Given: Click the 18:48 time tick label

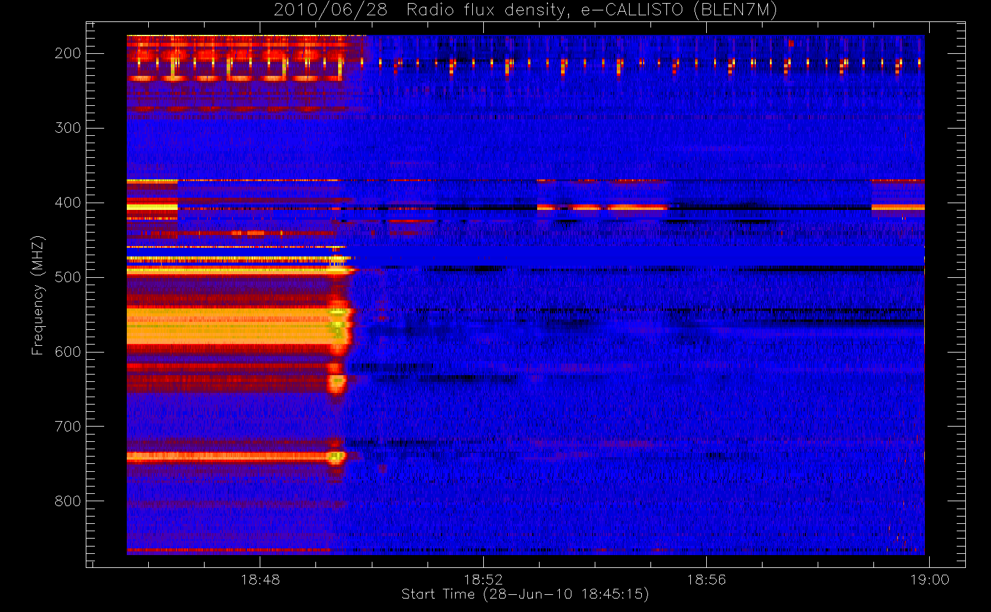Looking at the screenshot, I should (x=260, y=580).
